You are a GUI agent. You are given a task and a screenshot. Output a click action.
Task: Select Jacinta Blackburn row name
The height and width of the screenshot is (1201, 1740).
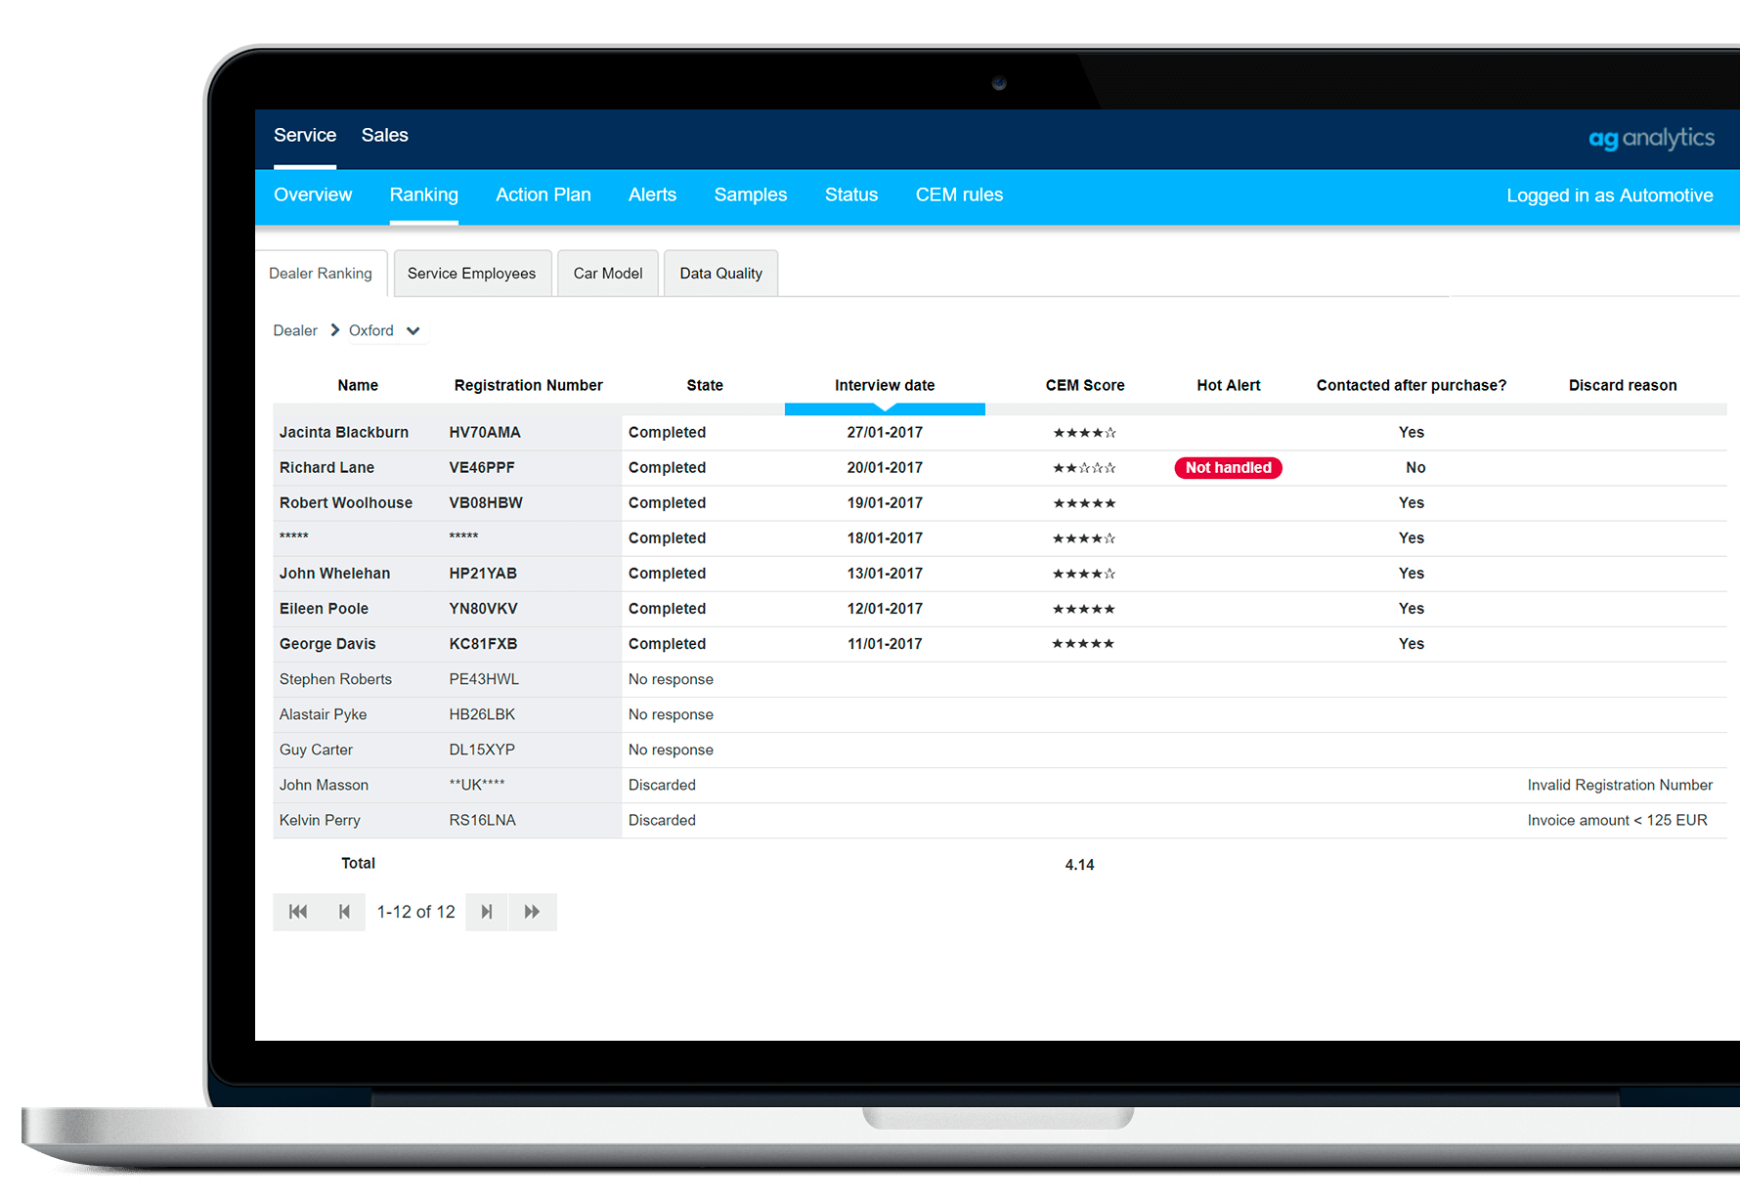point(344,432)
